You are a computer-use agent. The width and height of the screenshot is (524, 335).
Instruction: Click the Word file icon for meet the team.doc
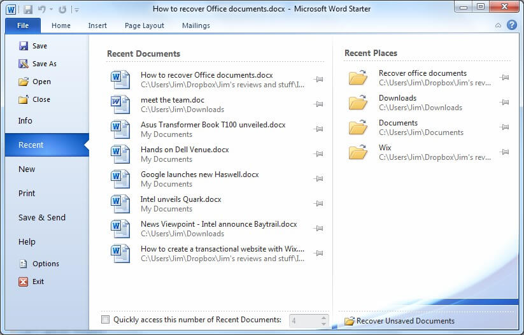pos(120,104)
